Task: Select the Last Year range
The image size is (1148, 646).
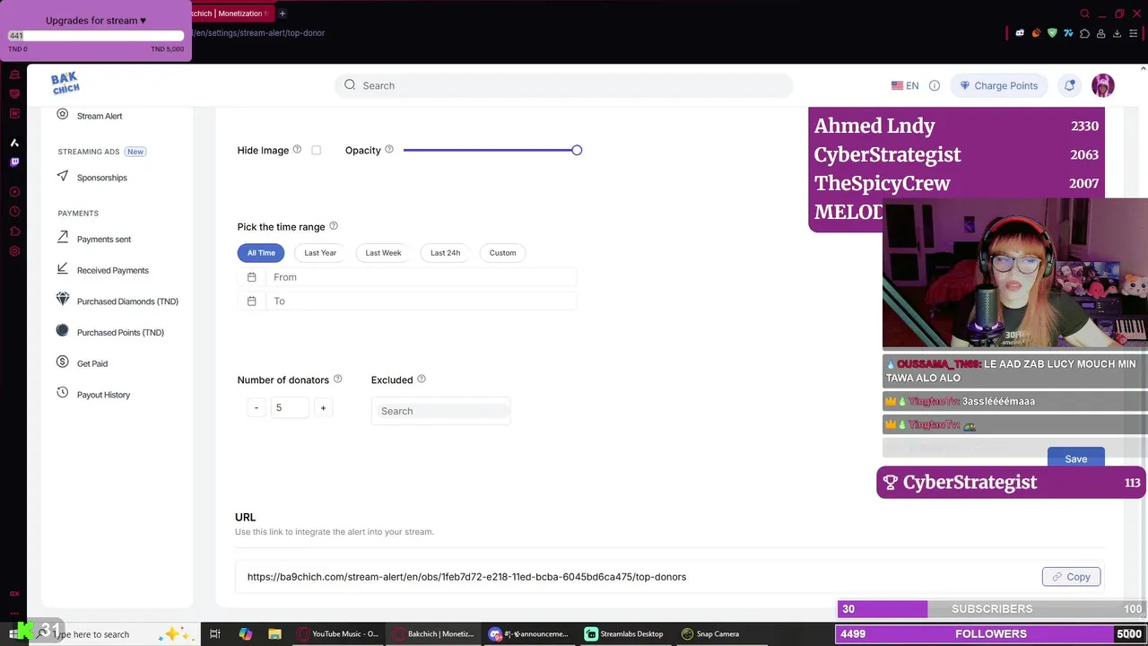Action: [320, 253]
